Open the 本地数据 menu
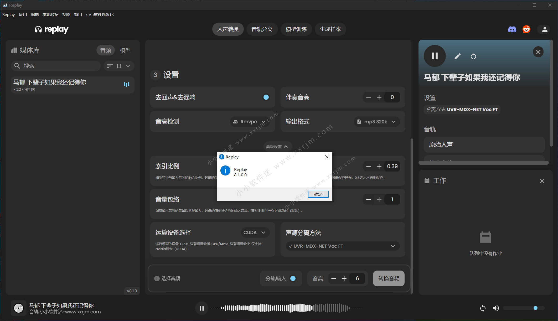 click(x=50, y=15)
